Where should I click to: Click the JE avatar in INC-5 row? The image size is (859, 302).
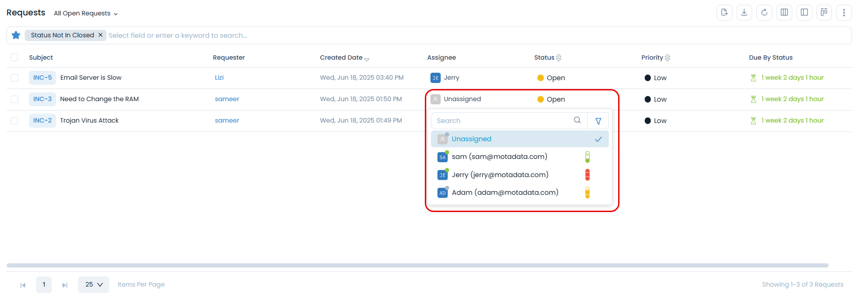(436, 78)
